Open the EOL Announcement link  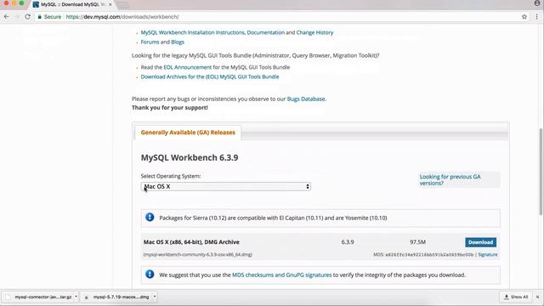(187, 67)
